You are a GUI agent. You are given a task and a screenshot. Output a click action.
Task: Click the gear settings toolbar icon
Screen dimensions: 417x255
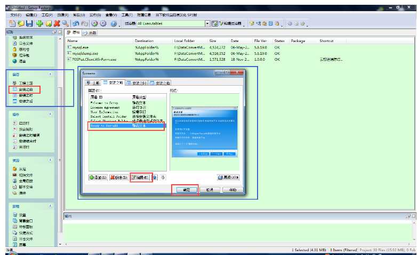click(103, 23)
